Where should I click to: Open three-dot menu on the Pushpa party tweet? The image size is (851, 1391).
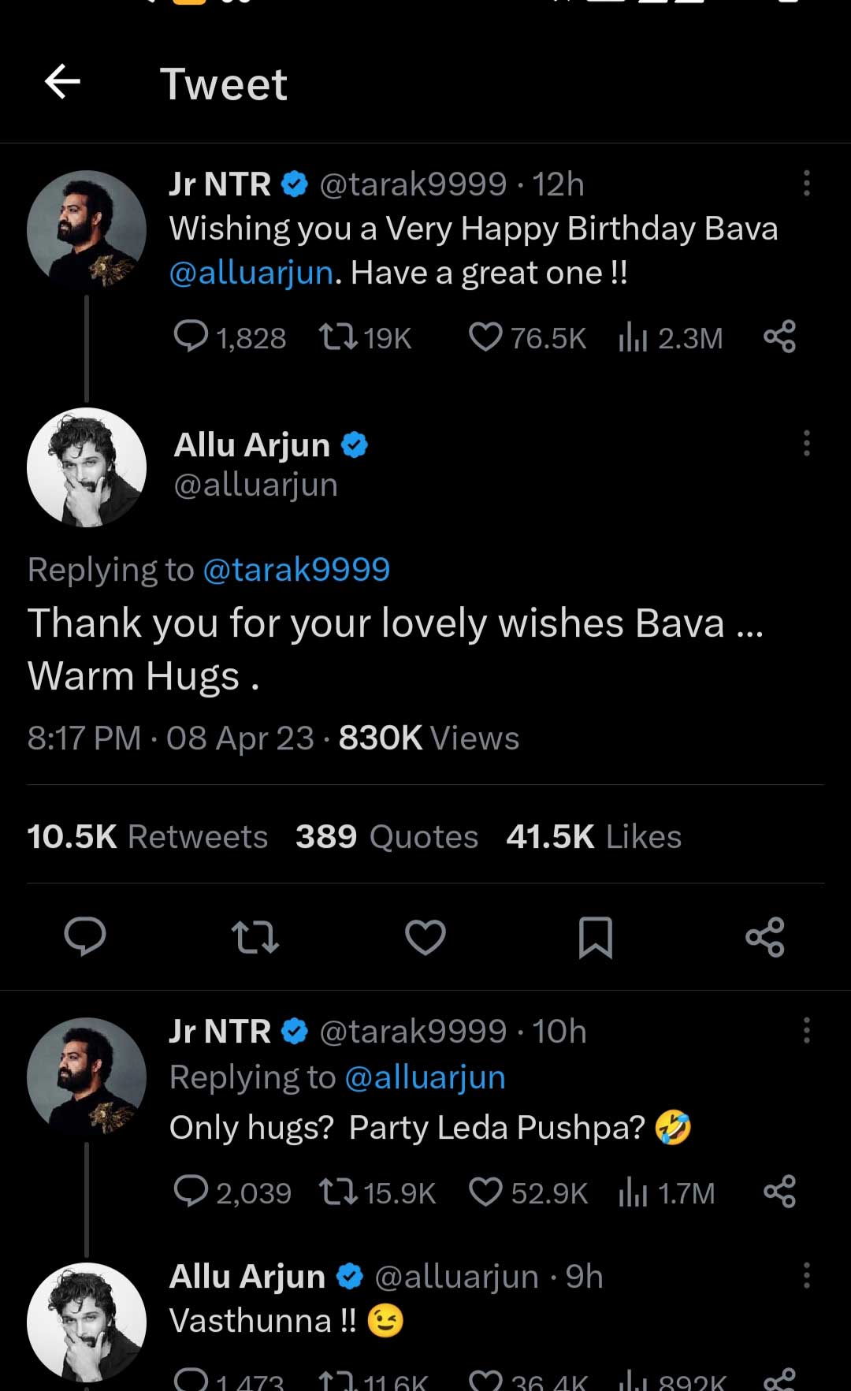point(807,1030)
